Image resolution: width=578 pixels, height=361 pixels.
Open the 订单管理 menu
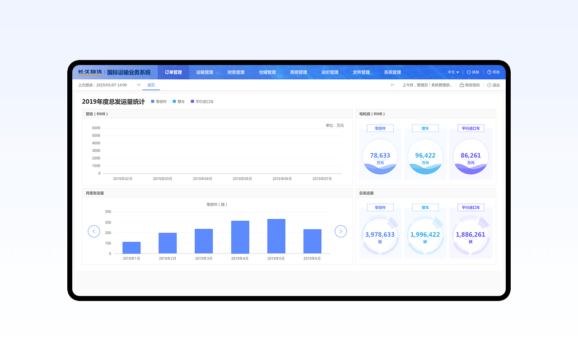[173, 72]
